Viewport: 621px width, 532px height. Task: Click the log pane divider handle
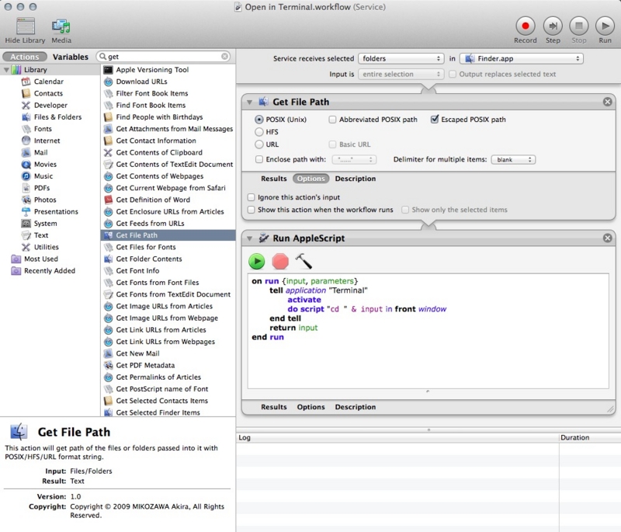point(428,429)
